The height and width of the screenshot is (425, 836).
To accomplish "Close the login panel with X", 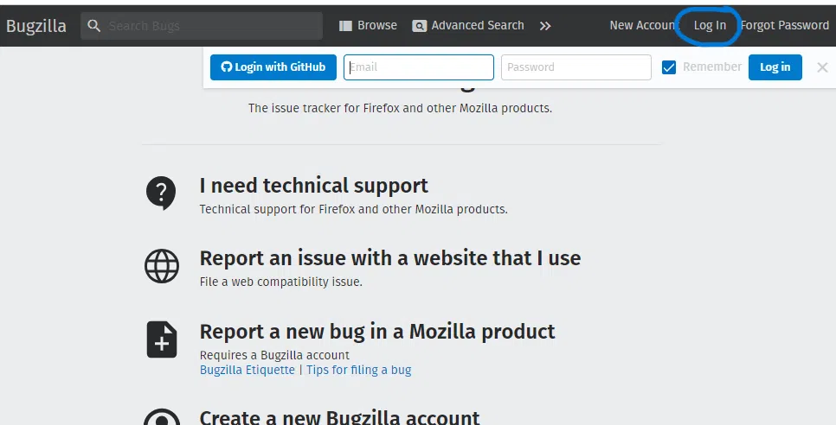I will (822, 67).
